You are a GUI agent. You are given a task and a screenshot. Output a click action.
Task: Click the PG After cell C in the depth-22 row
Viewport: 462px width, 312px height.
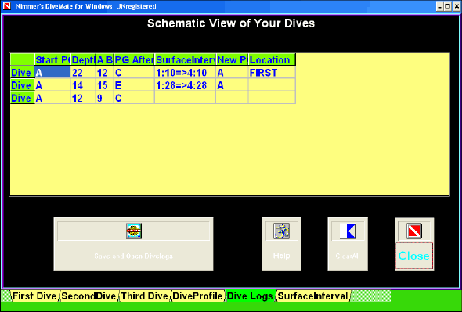pyautogui.click(x=134, y=73)
